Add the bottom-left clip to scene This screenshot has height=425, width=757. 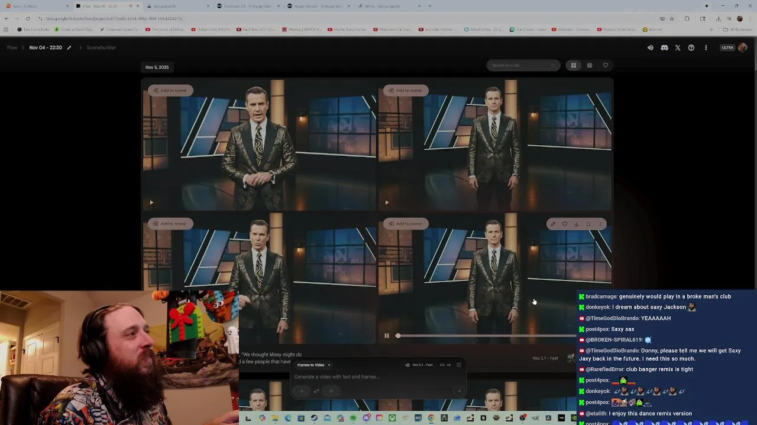pyautogui.click(x=170, y=224)
